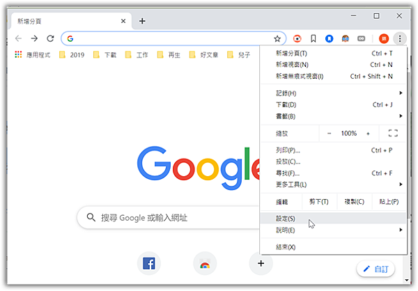Choose 新增分頁(T) from the menu

pos(334,54)
